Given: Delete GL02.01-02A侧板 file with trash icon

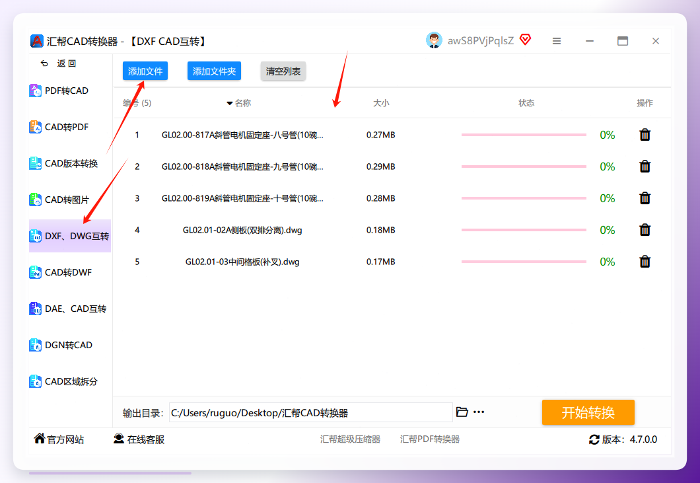Looking at the screenshot, I should [645, 230].
